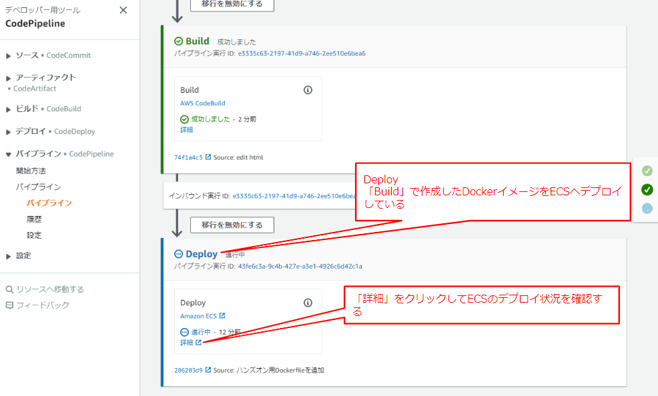Screen dimensions: 658x396
Task: Click 'Source: edit html' commit message text
Action: tap(238, 157)
